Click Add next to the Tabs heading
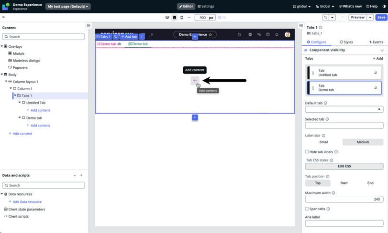 [378, 59]
